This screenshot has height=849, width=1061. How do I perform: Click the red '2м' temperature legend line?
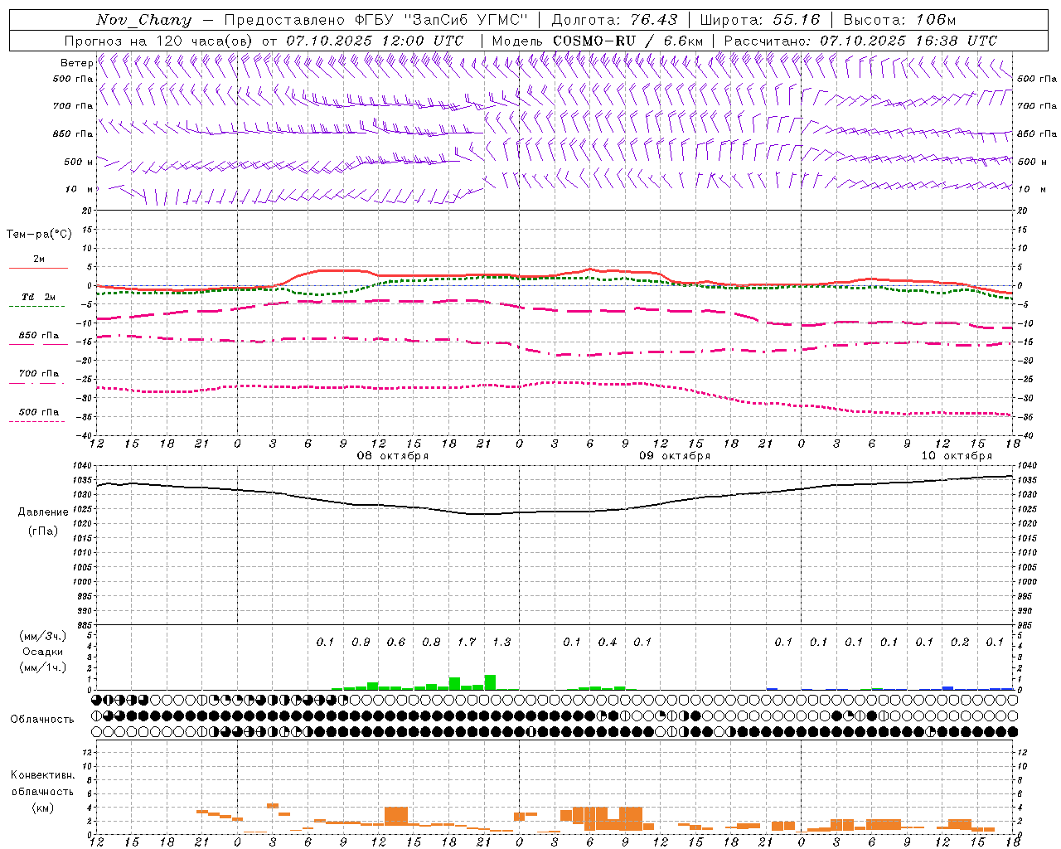(x=38, y=268)
